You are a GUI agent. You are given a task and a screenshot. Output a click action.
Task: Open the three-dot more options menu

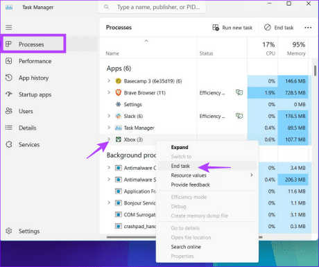click(308, 28)
